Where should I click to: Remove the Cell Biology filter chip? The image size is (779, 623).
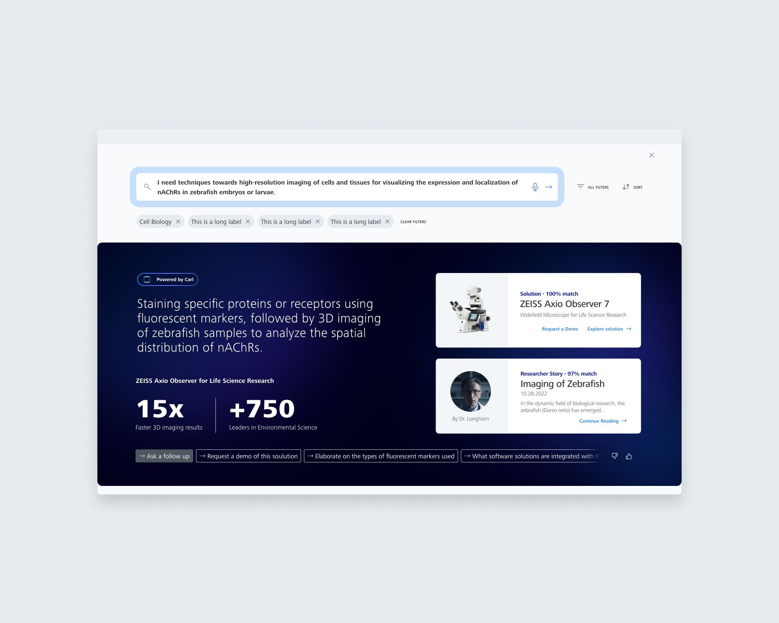pos(178,221)
